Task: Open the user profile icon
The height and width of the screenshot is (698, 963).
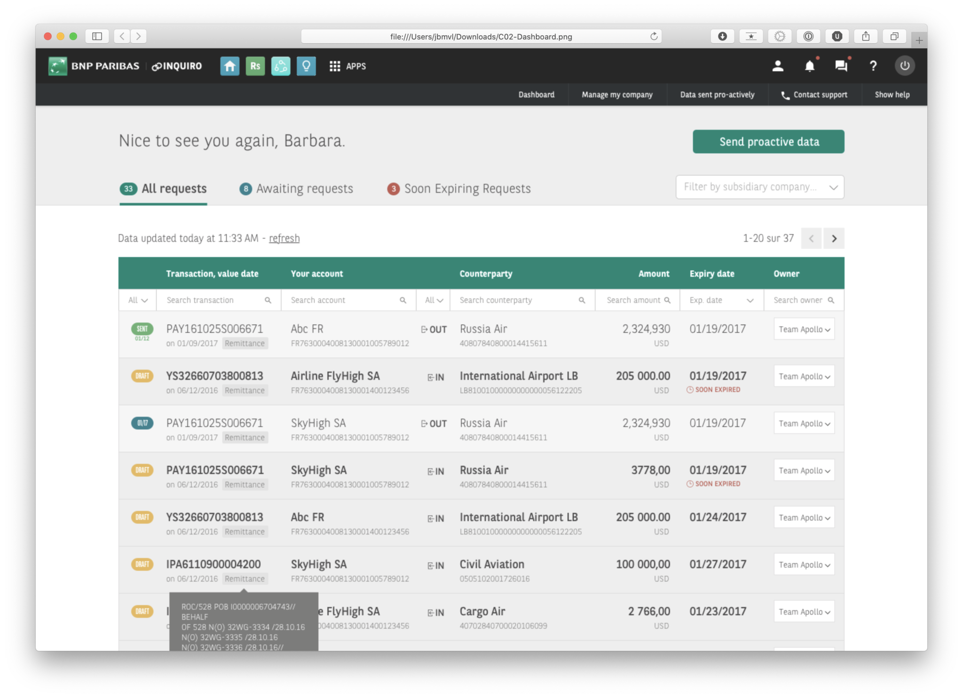Action: (778, 66)
